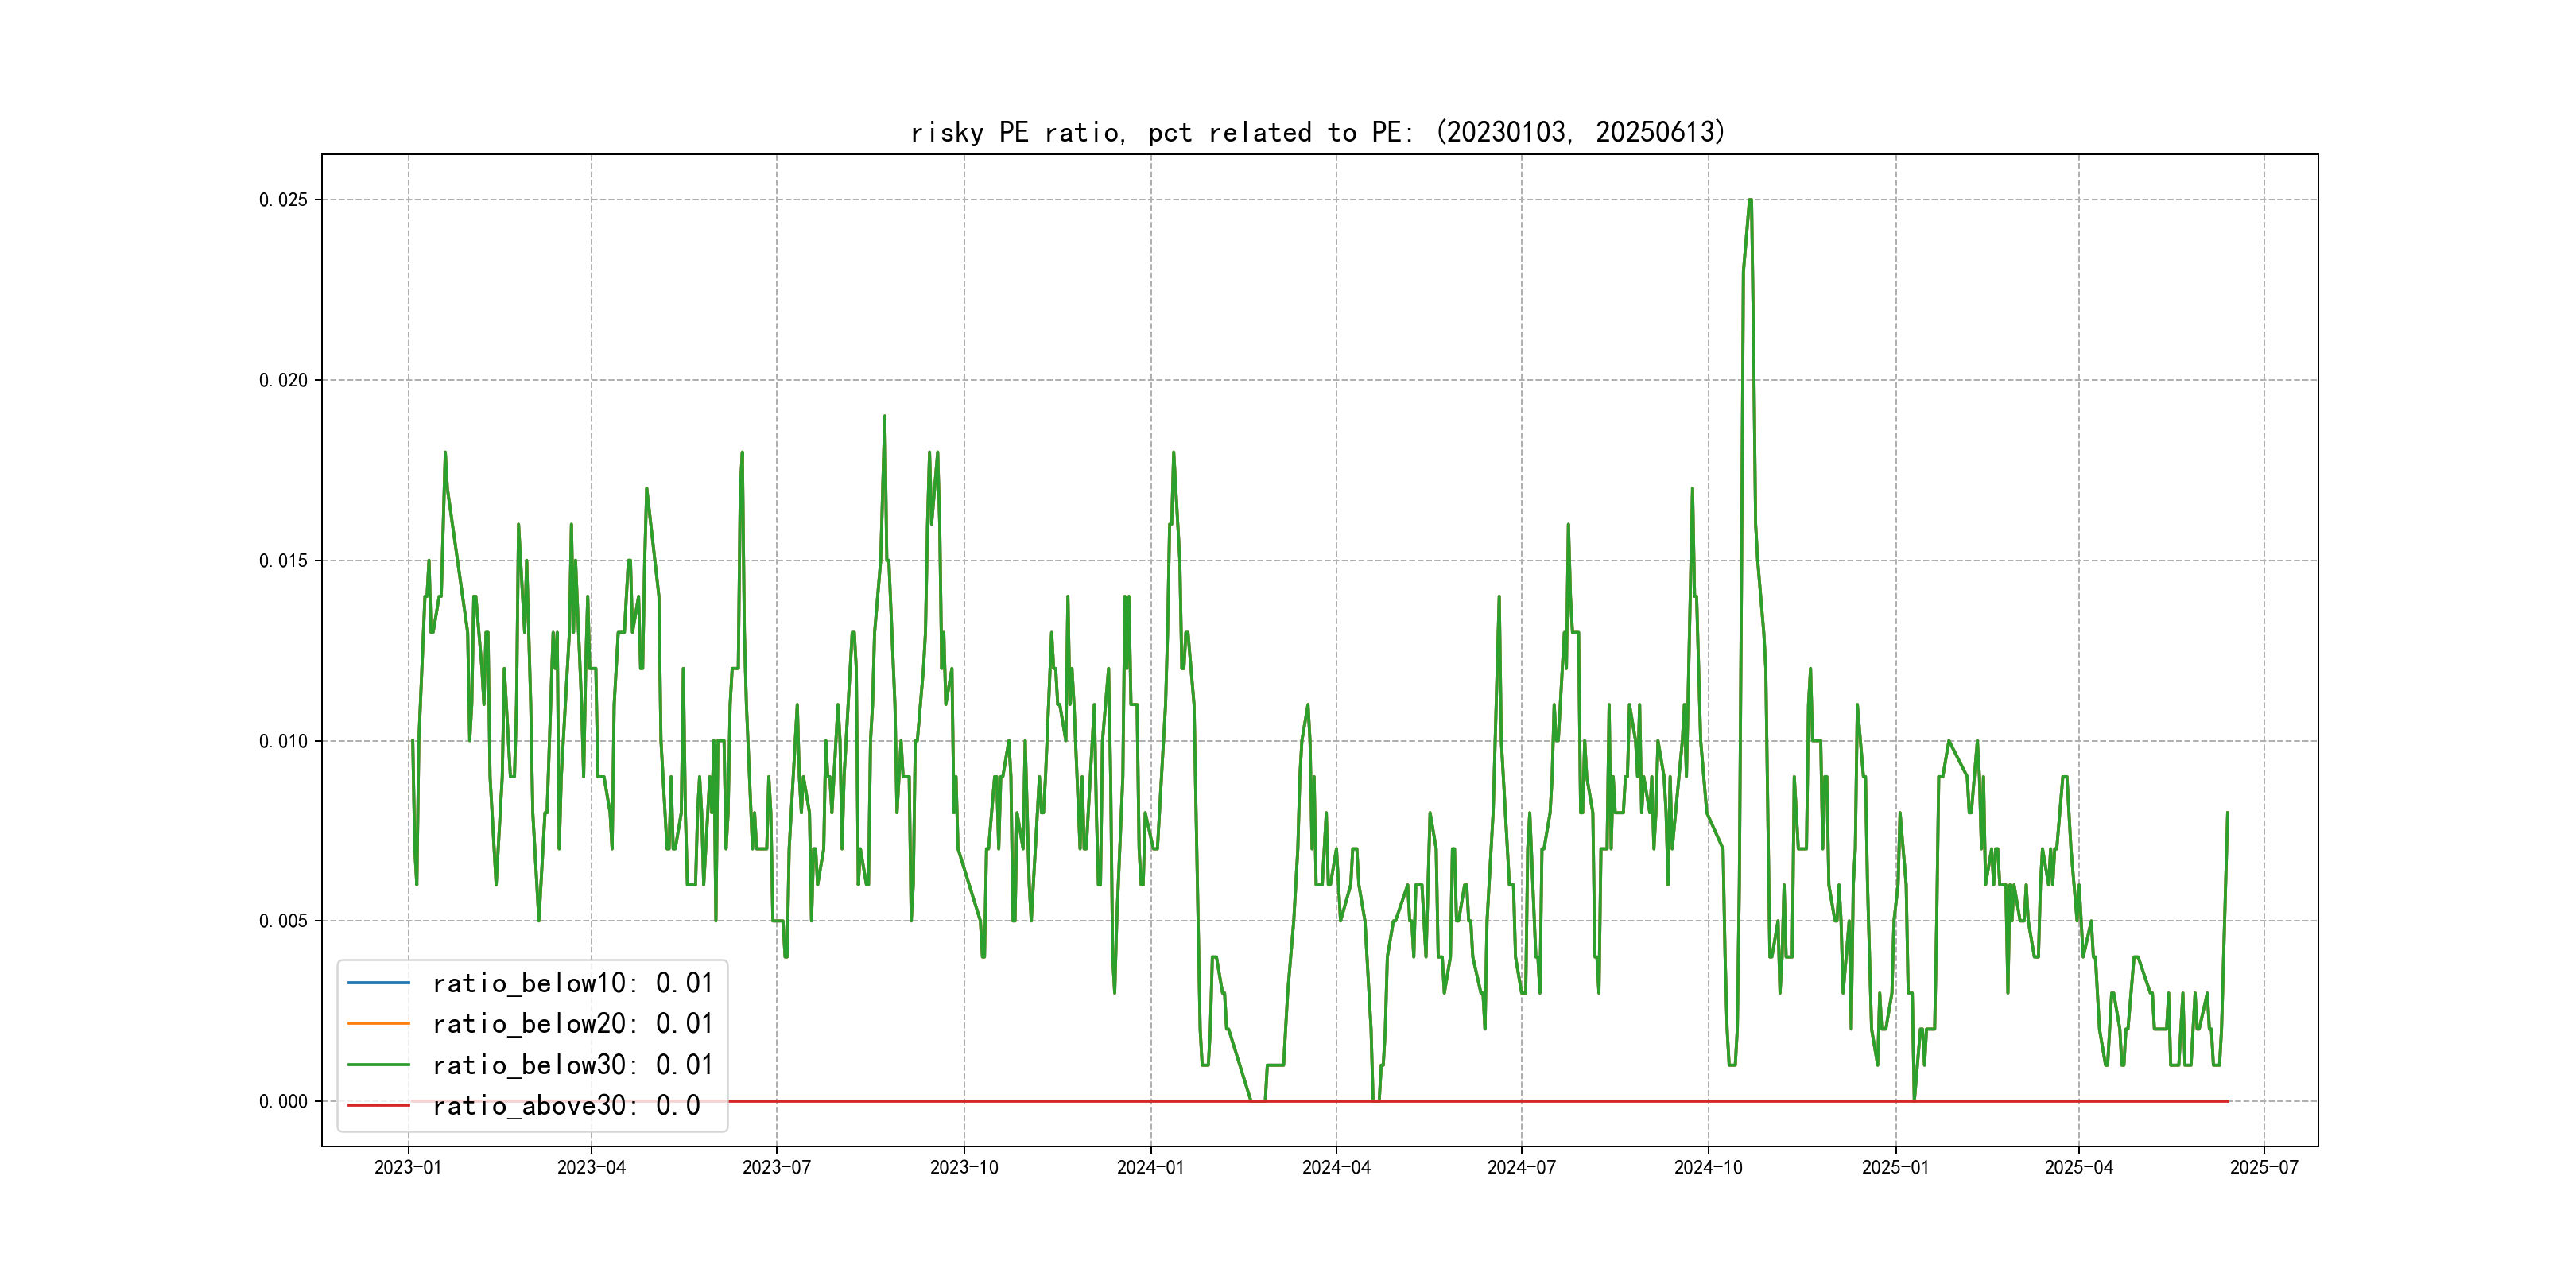The height and width of the screenshot is (1288, 2576).
Task: Click the green ratio_below30 legend line
Action: (378, 1064)
